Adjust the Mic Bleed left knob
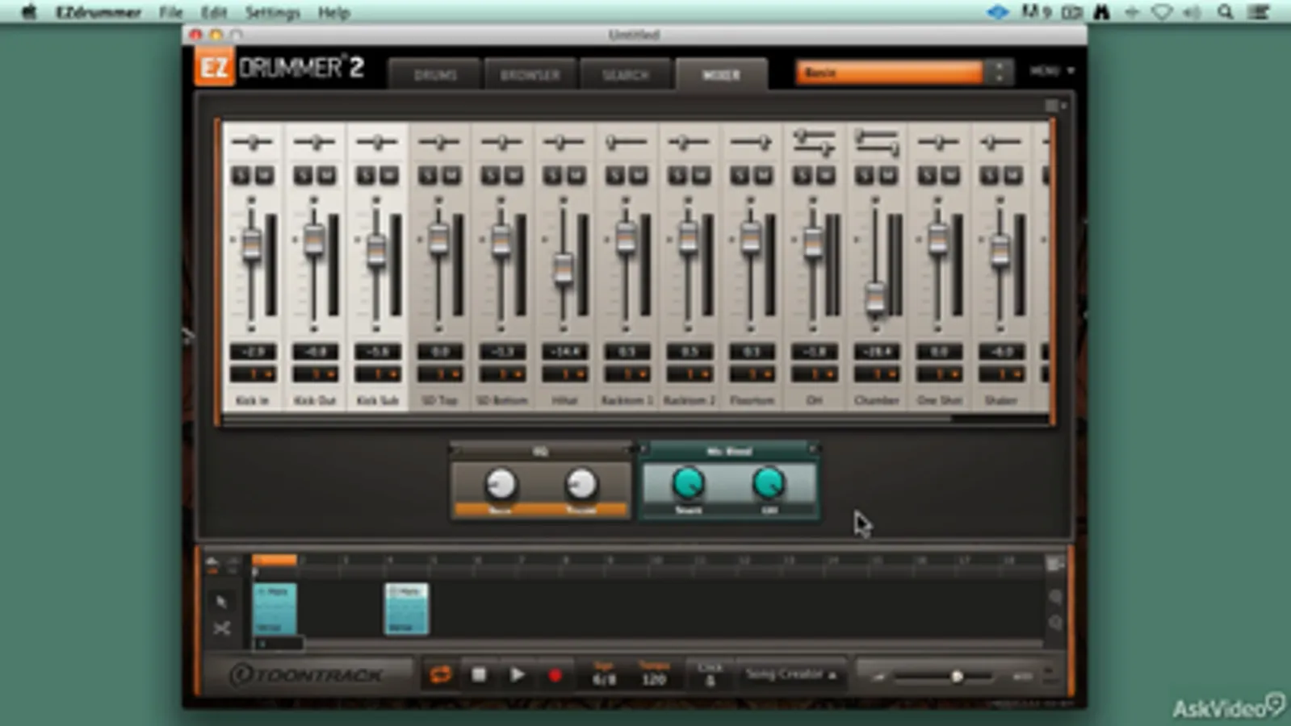Screen dimensions: 1291x726 coord(688,483)
